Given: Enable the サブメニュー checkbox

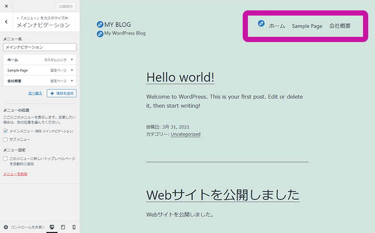Looking at the screenshot, I should 6,139.
